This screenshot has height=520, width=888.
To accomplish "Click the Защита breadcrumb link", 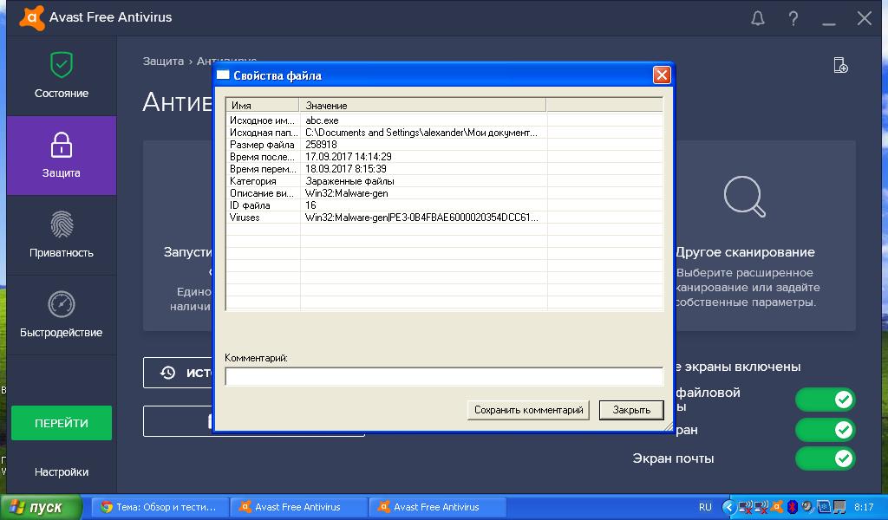I will coord(163,62).
